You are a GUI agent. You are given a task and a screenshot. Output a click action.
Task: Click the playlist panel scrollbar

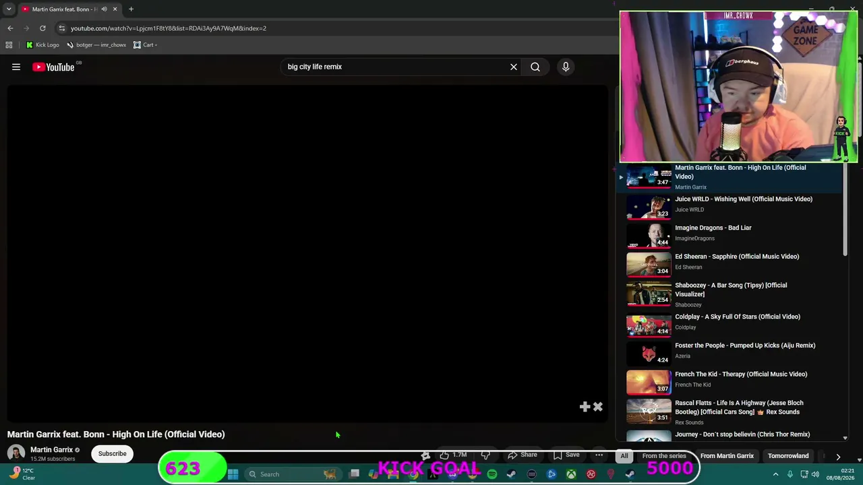[845, 209]
